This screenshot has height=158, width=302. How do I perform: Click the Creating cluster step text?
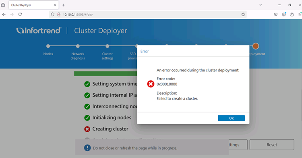point(110,129)
